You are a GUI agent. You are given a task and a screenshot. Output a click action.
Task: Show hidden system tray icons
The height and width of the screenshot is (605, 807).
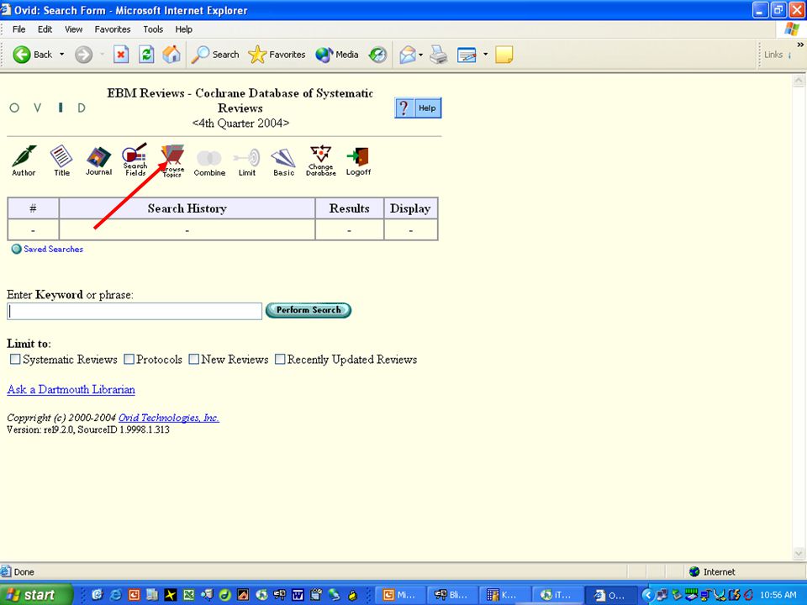[647, 595]
